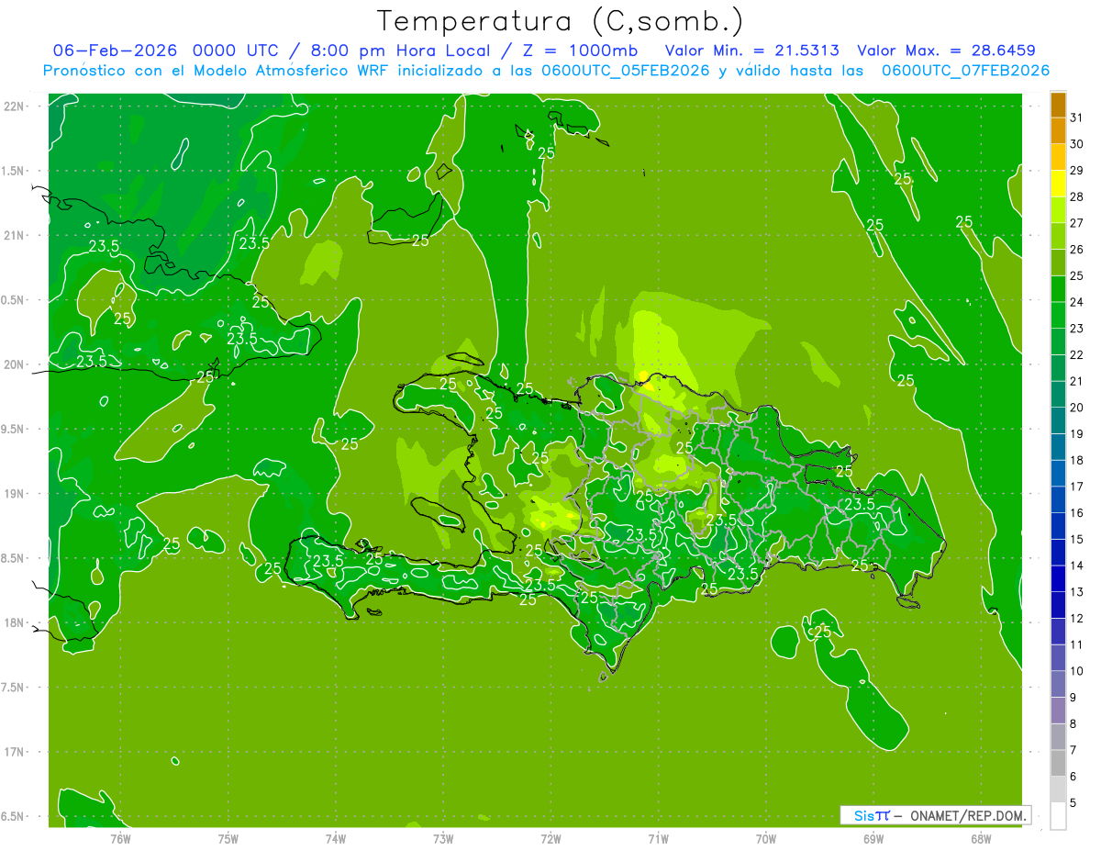The width and height of the screenshot is (1101, 851).
Task: Click the 'Sisπ – ONAMET/REP.DOM.' credit box
Action: click(x=935, y=815)
